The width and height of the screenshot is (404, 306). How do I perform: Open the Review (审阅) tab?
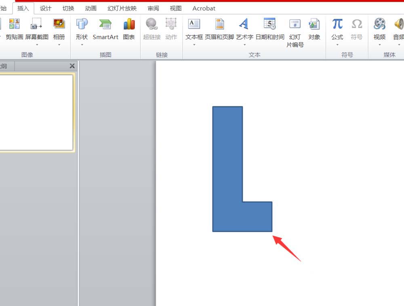(x=153, y=8)
